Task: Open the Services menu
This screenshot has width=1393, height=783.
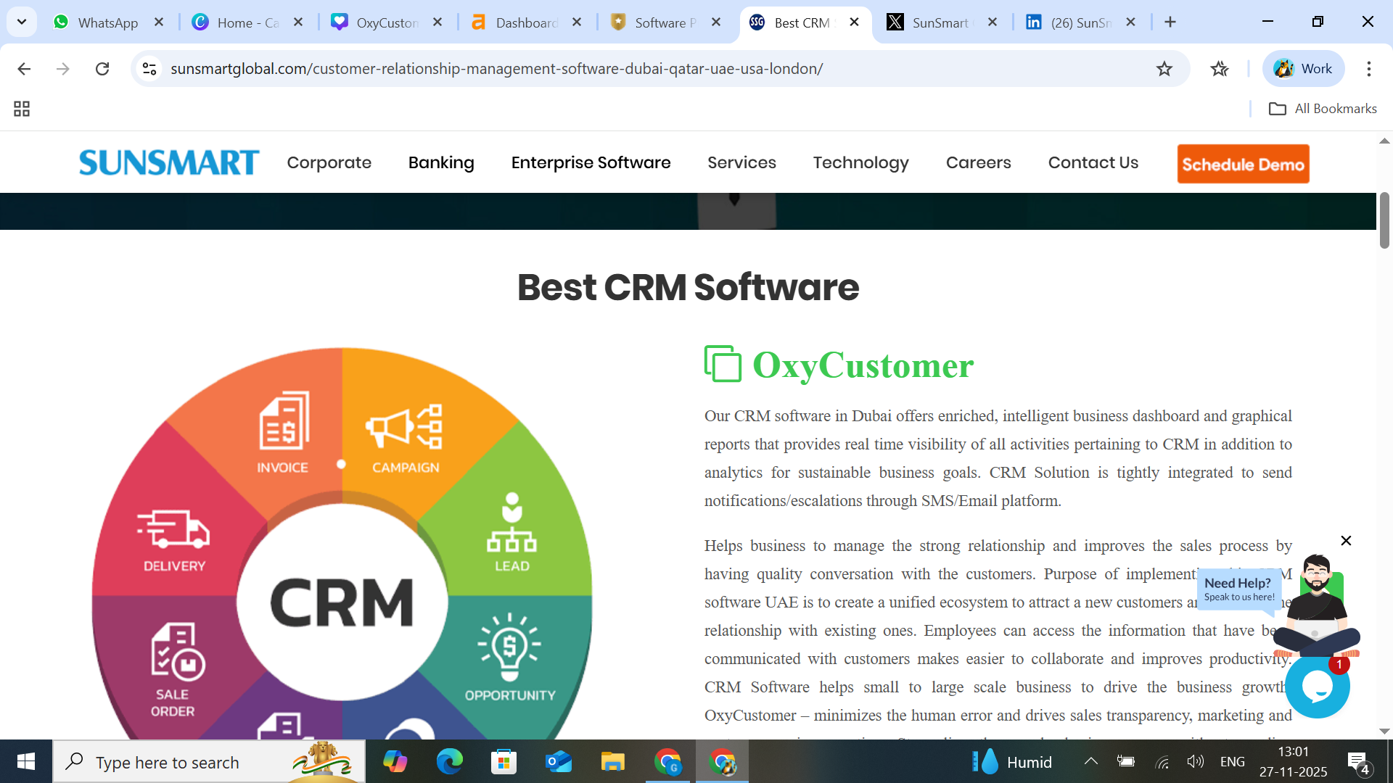Action: 741,162
